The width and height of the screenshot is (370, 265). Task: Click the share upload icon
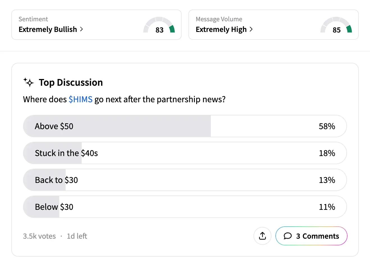[x=262, y=236]
